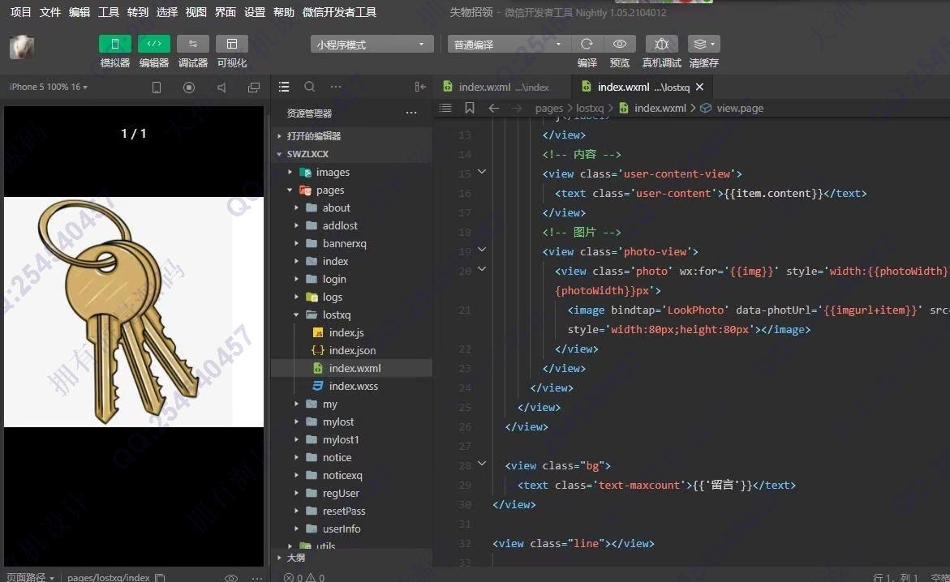Open the mini program mode dropdown
This screenshot has width=950, height=582.
pos(371,45)
